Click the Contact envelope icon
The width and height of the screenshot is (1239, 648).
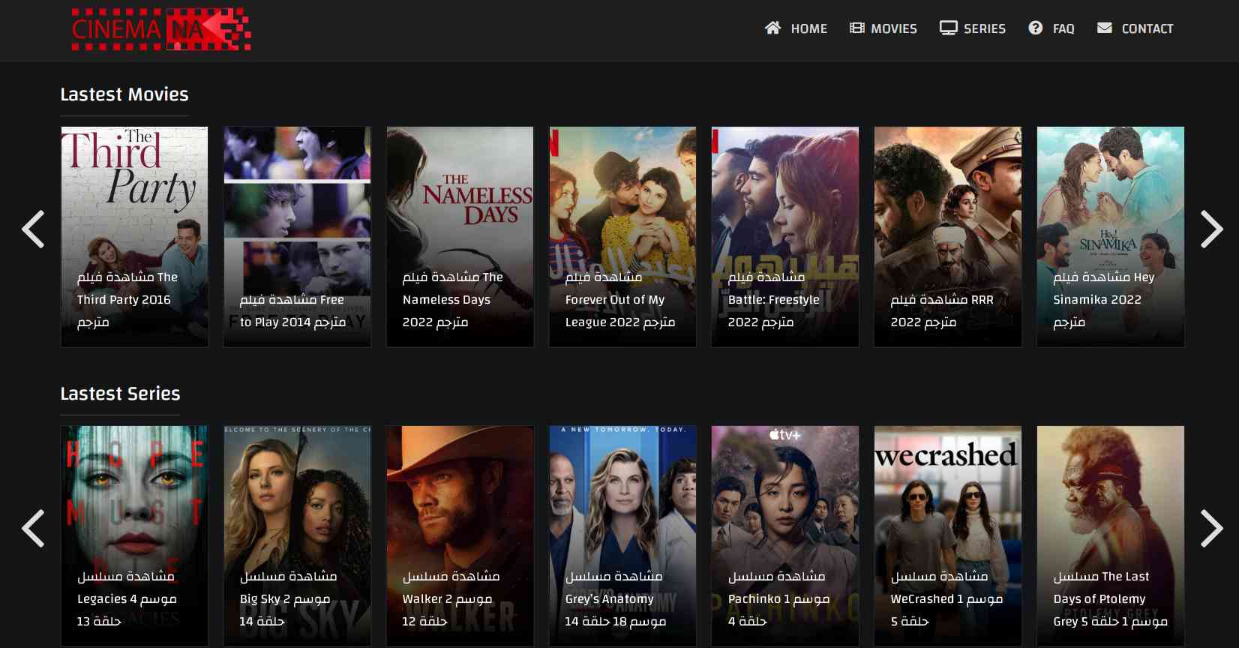tap(1104, 28)
